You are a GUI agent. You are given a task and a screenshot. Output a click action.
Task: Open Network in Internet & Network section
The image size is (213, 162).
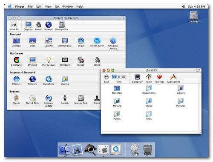pyautogui.click(x=32, y=81)
